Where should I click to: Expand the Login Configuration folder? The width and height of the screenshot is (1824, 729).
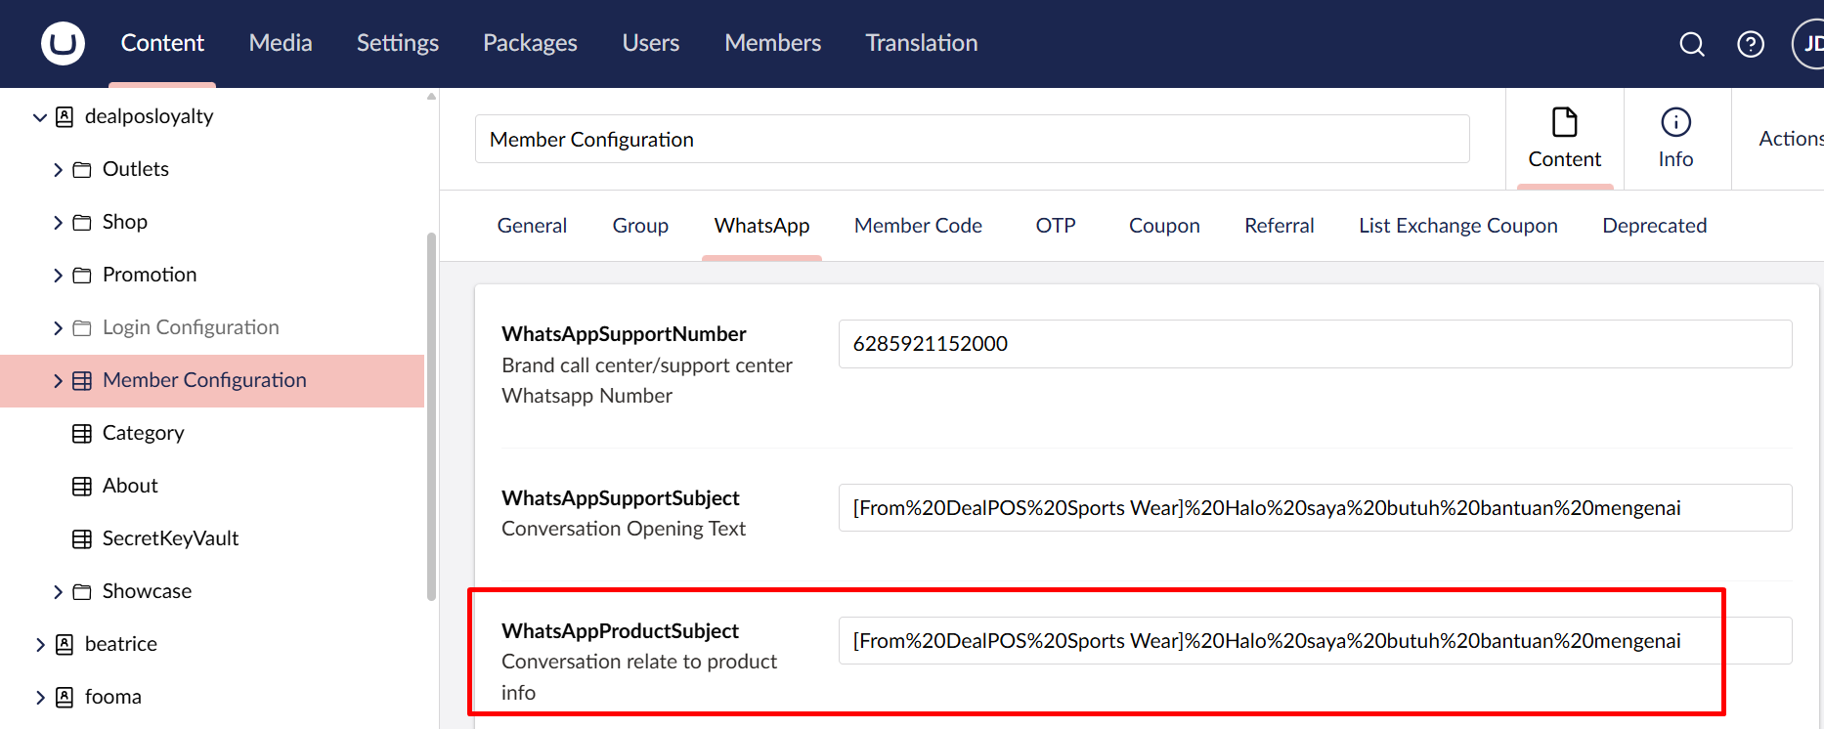click(58, 328)
